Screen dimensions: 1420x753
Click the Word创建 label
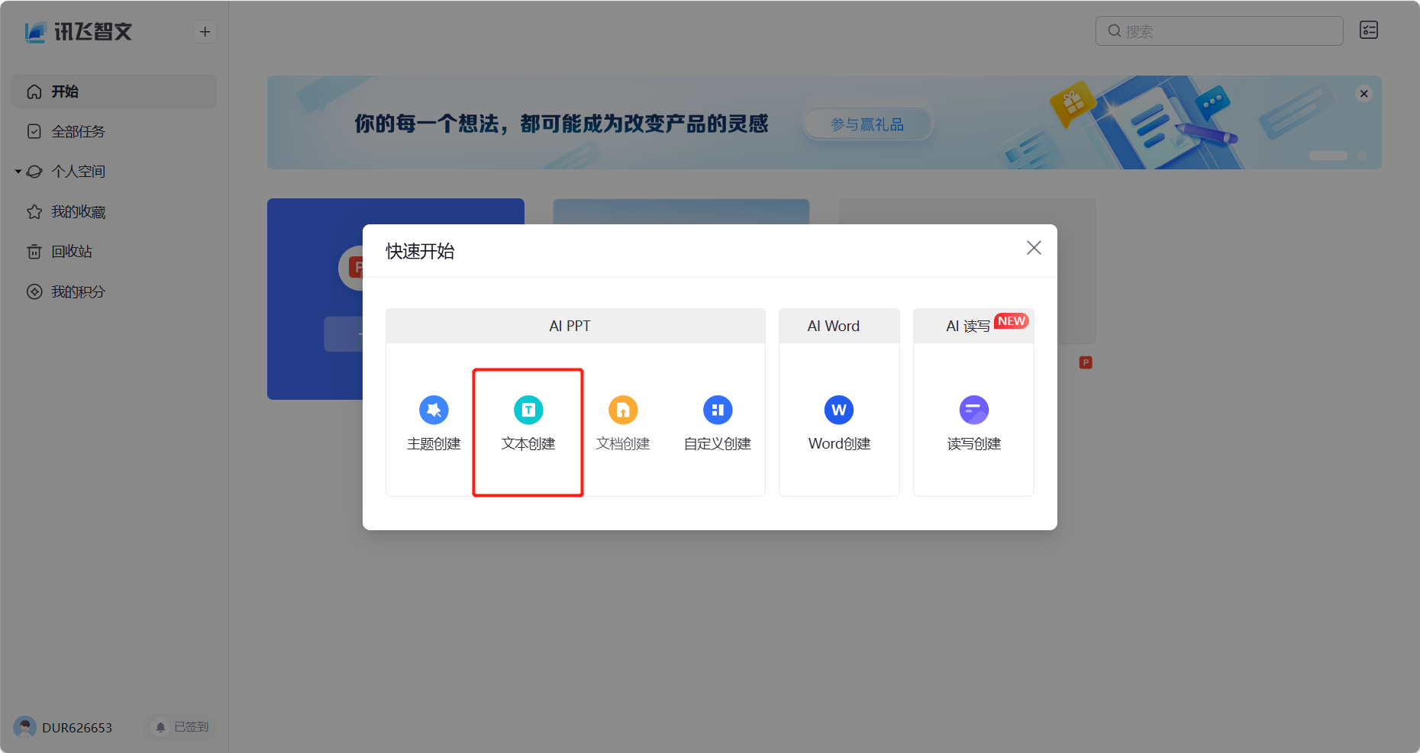pos(839,444)
